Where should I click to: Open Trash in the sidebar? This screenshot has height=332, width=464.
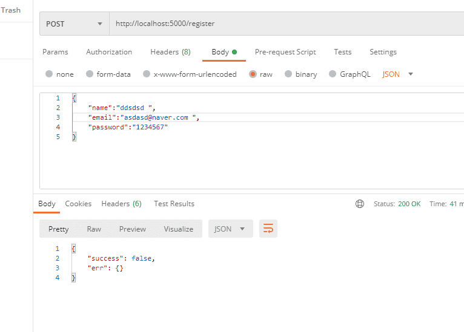click(x=11, y=10)
